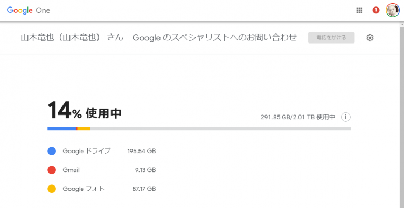Click the 291.85 GB/2.01 TB 使用中 text
Viewport: 404px width, 208px height.
point(298,117)
